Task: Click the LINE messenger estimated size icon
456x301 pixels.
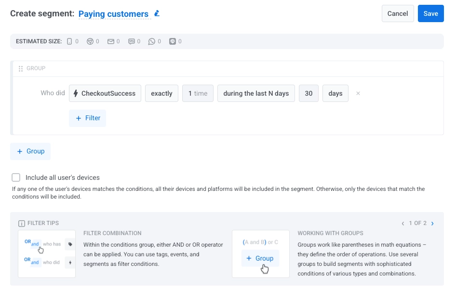Action: (173, 41)
